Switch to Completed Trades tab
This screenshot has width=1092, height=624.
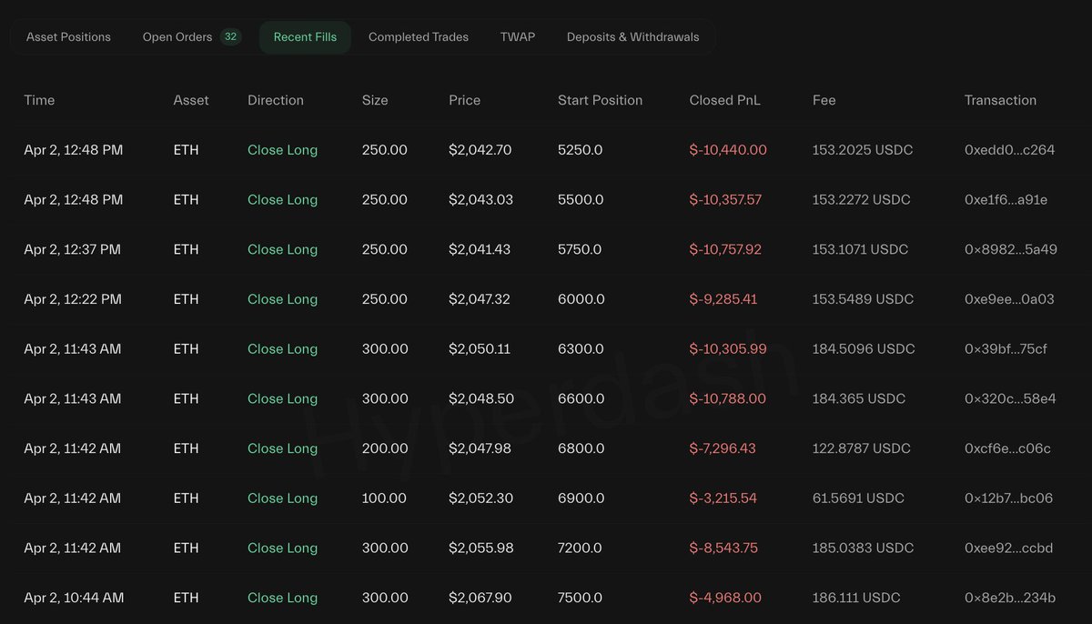point(418,36)
